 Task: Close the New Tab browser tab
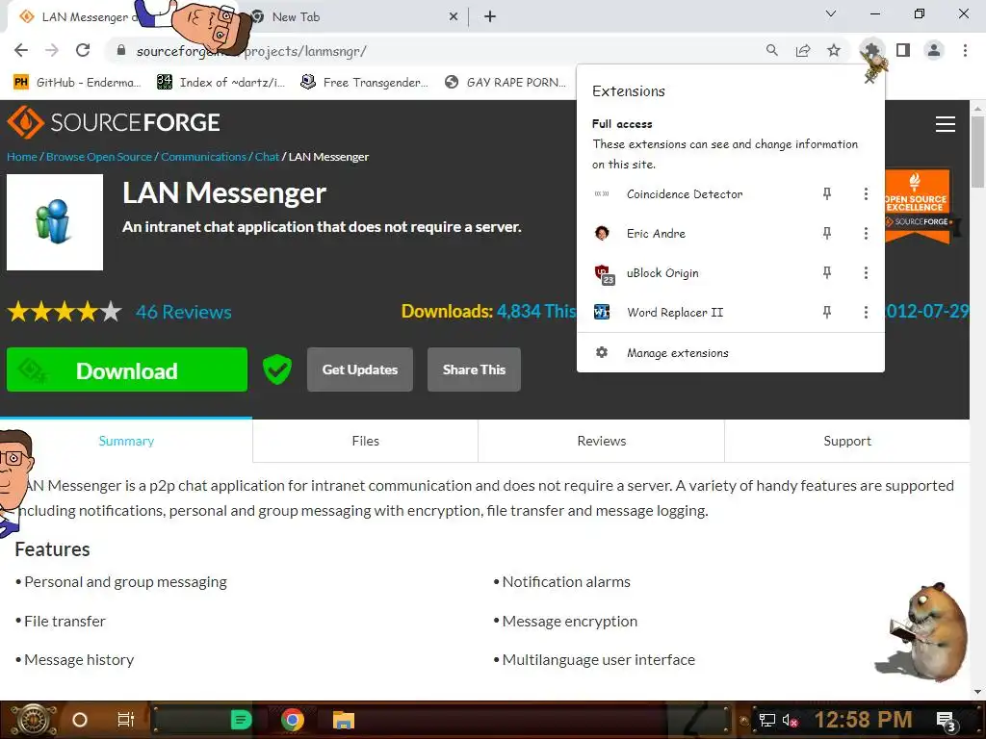(x=453, y=17)
